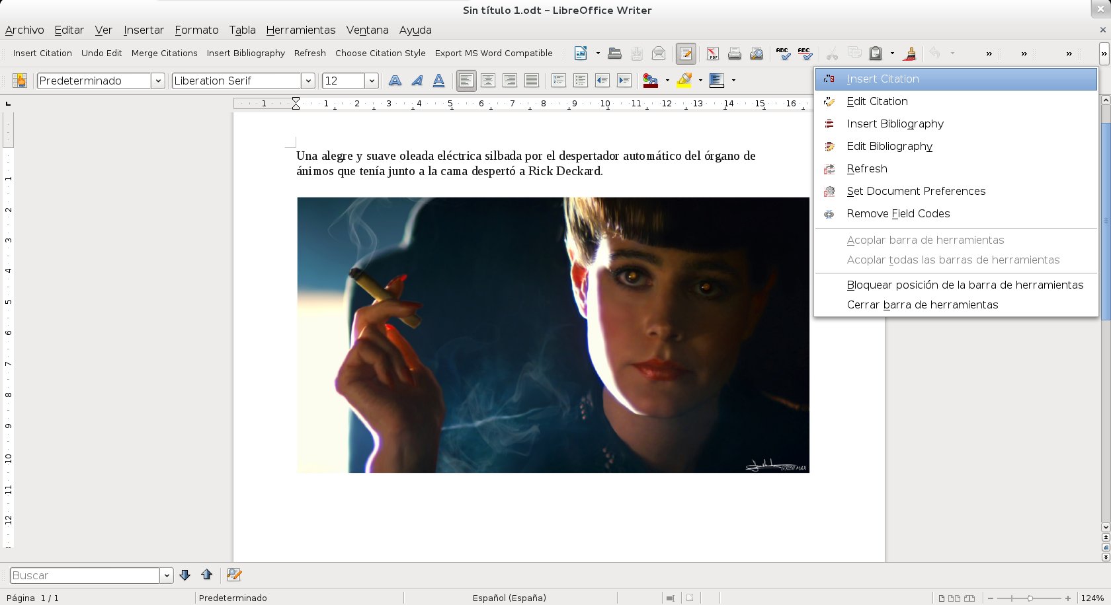1111x605 pixels.
Task: Turn on bulleted list
Action: coord(581,81)
